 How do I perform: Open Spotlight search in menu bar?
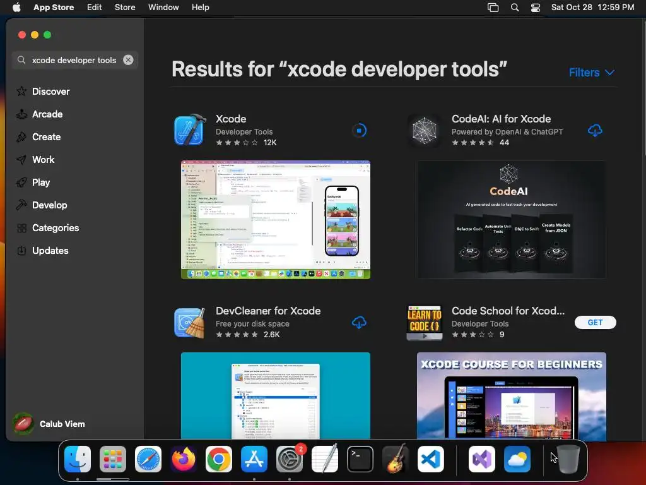pyautogui.click(x=515, y=7)
